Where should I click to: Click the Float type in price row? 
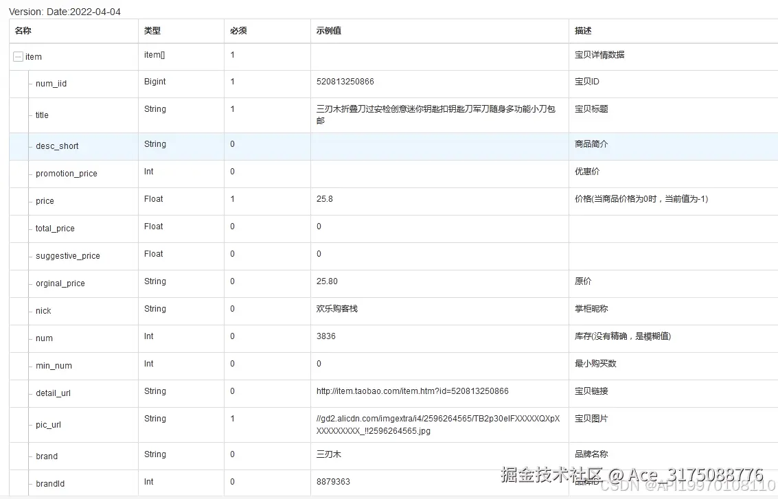tap(153, 199)
